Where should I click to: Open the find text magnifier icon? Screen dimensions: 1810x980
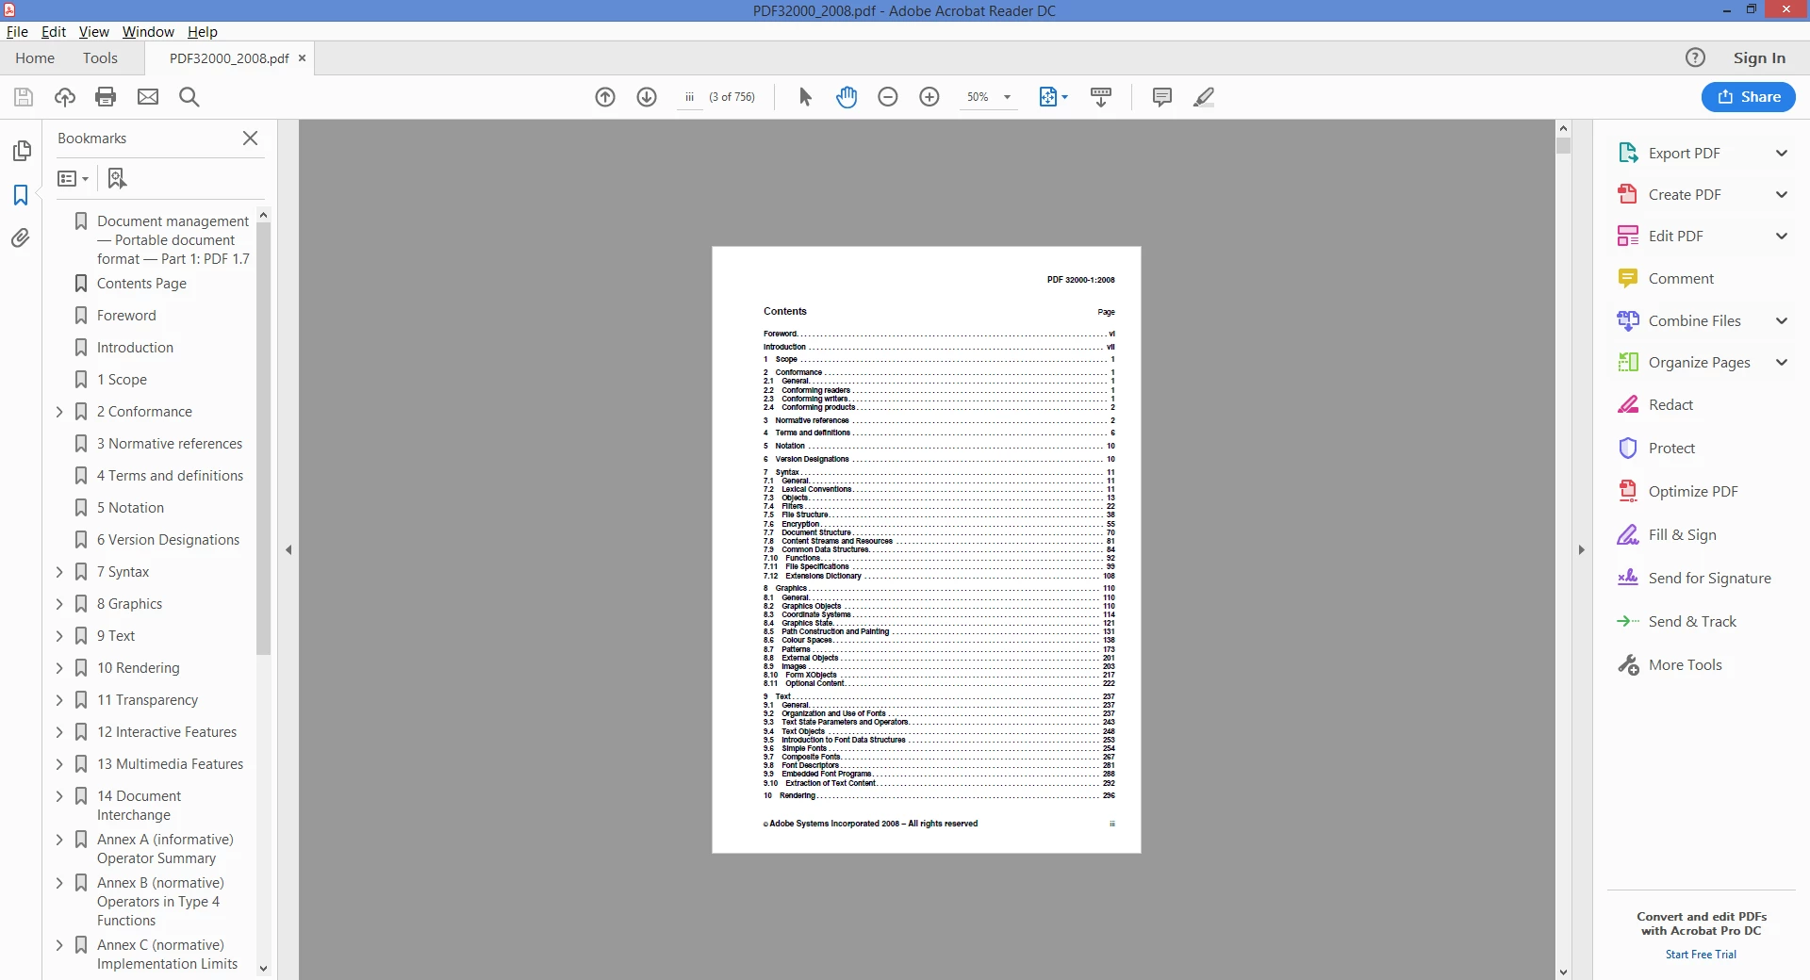[189, 97]
